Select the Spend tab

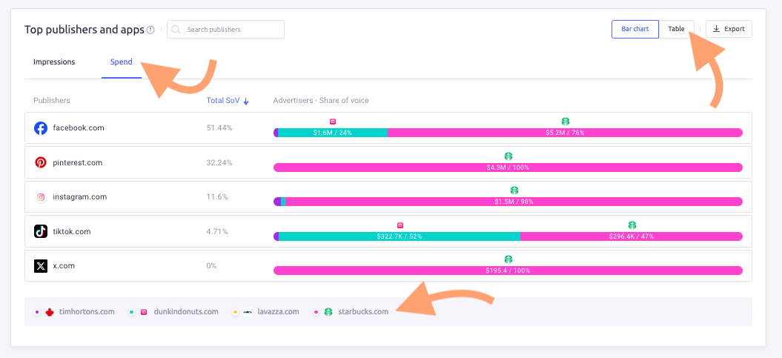click(x=121, y=62)
